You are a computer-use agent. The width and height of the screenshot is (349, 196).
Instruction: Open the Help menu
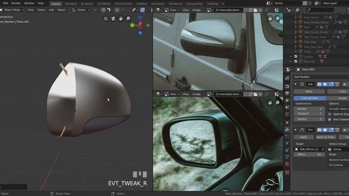pos(40,3)
